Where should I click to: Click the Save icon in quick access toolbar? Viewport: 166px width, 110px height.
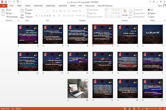[6, 2]
